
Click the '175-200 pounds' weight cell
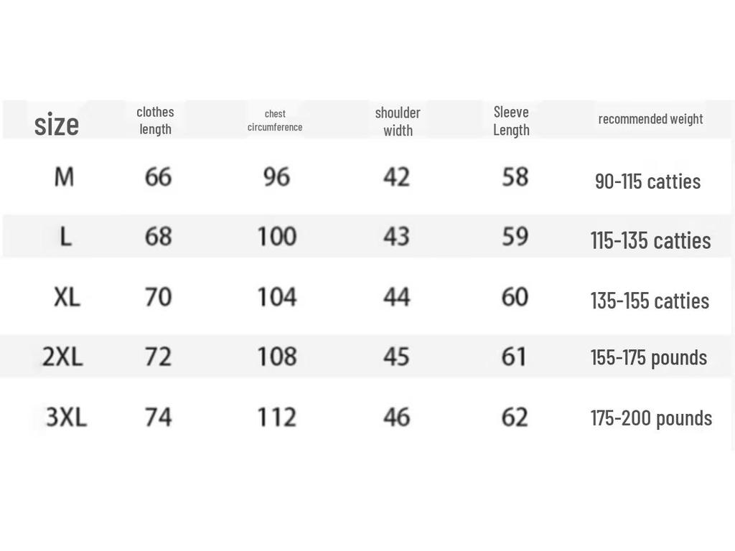651,418
